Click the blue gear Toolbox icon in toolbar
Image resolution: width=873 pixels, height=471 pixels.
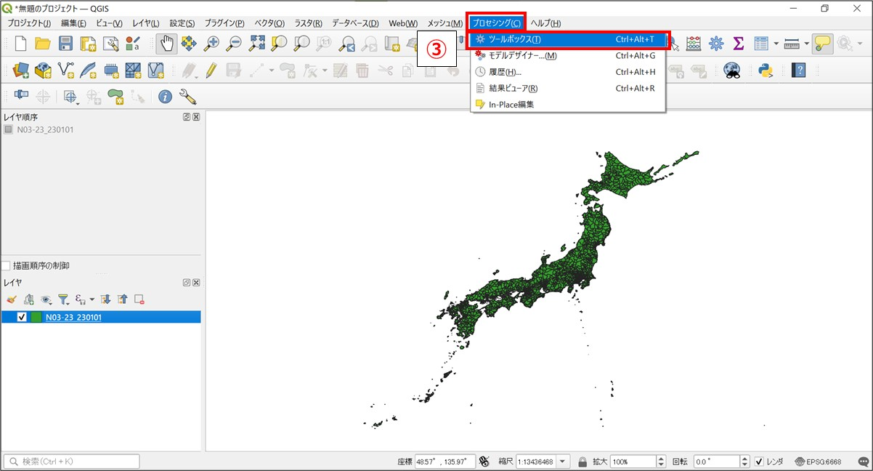tap(716, 43)
